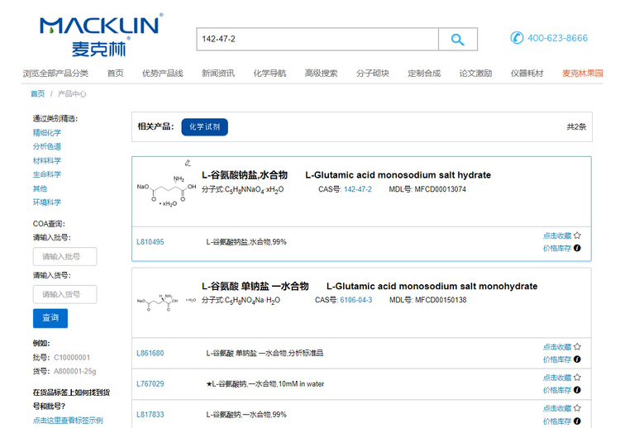The height and width of the screenshot is (428, 620).
Task: Click the pencil edit icon above first structure
Action: [188, 163]
